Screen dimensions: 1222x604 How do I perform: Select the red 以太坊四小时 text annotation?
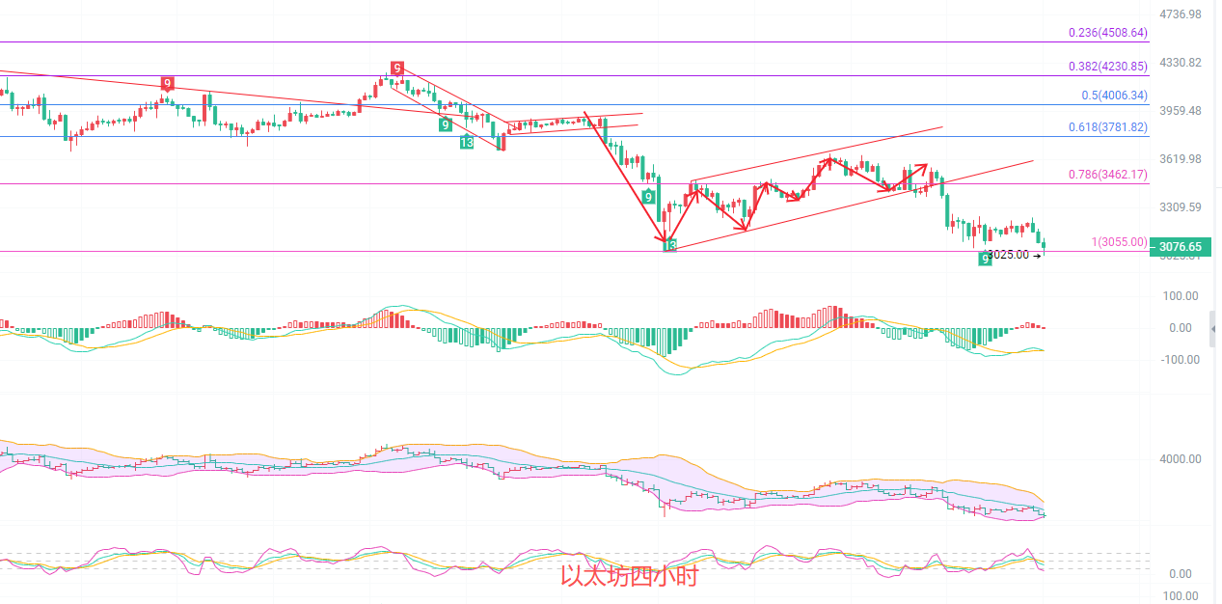629,576
